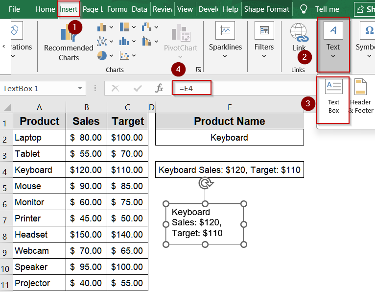Open Charts dialog launcher

199,70
